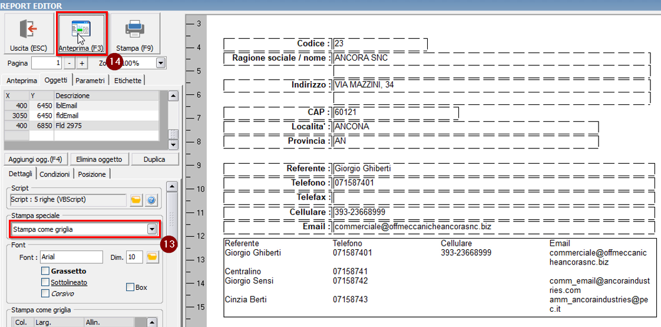Open script folder icon in Script section
This screenshot has width=661, height=327.
136,200
